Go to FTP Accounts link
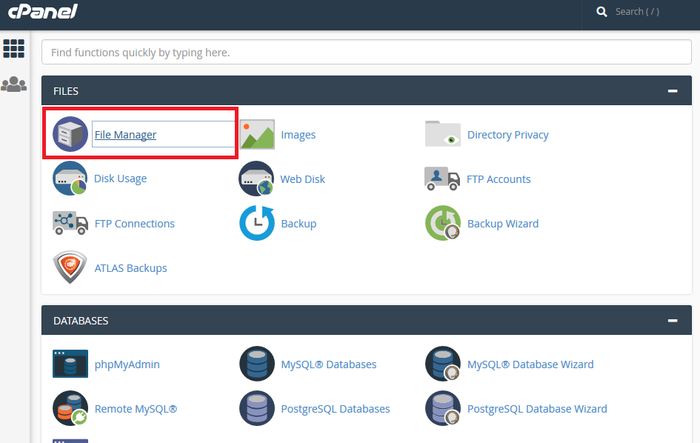 (x=499, y=179)
